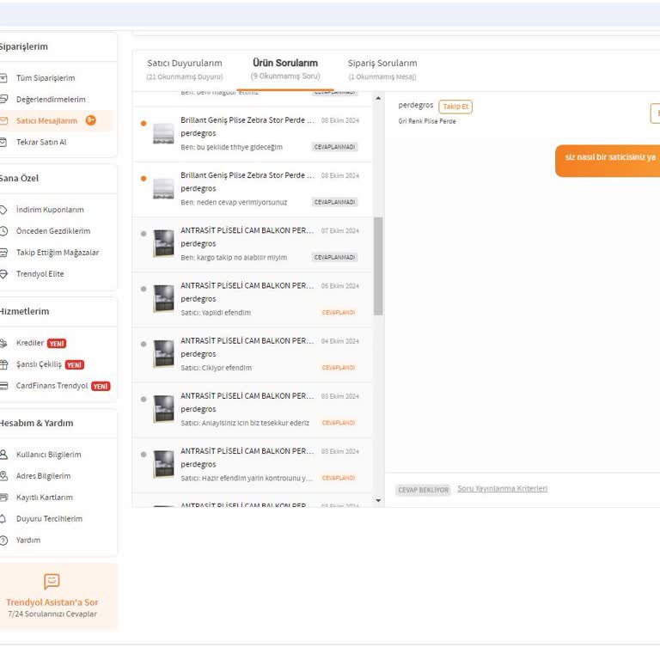
Task: Open Önceden Gezdiklerim
Action: pos(53,231)
